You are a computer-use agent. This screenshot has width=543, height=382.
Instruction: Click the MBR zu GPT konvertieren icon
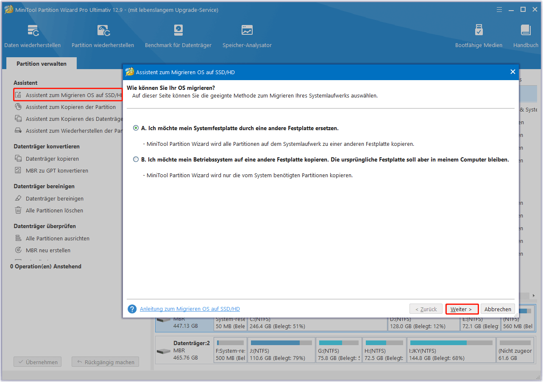18,170
